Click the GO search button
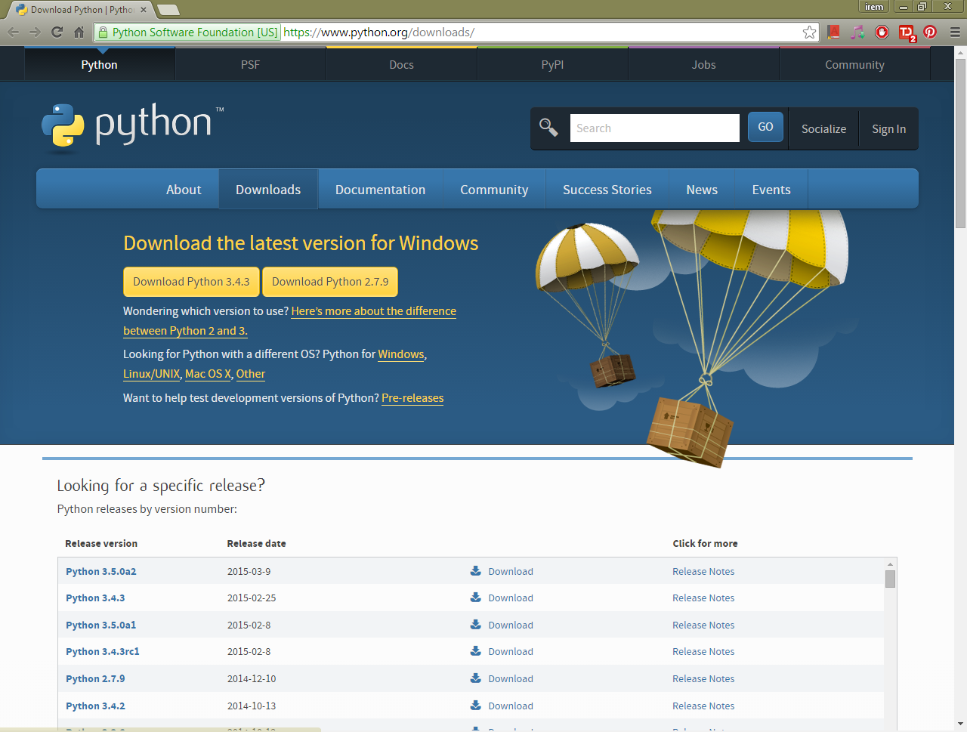Screen dimensions: 967x732 click(765, 127)
